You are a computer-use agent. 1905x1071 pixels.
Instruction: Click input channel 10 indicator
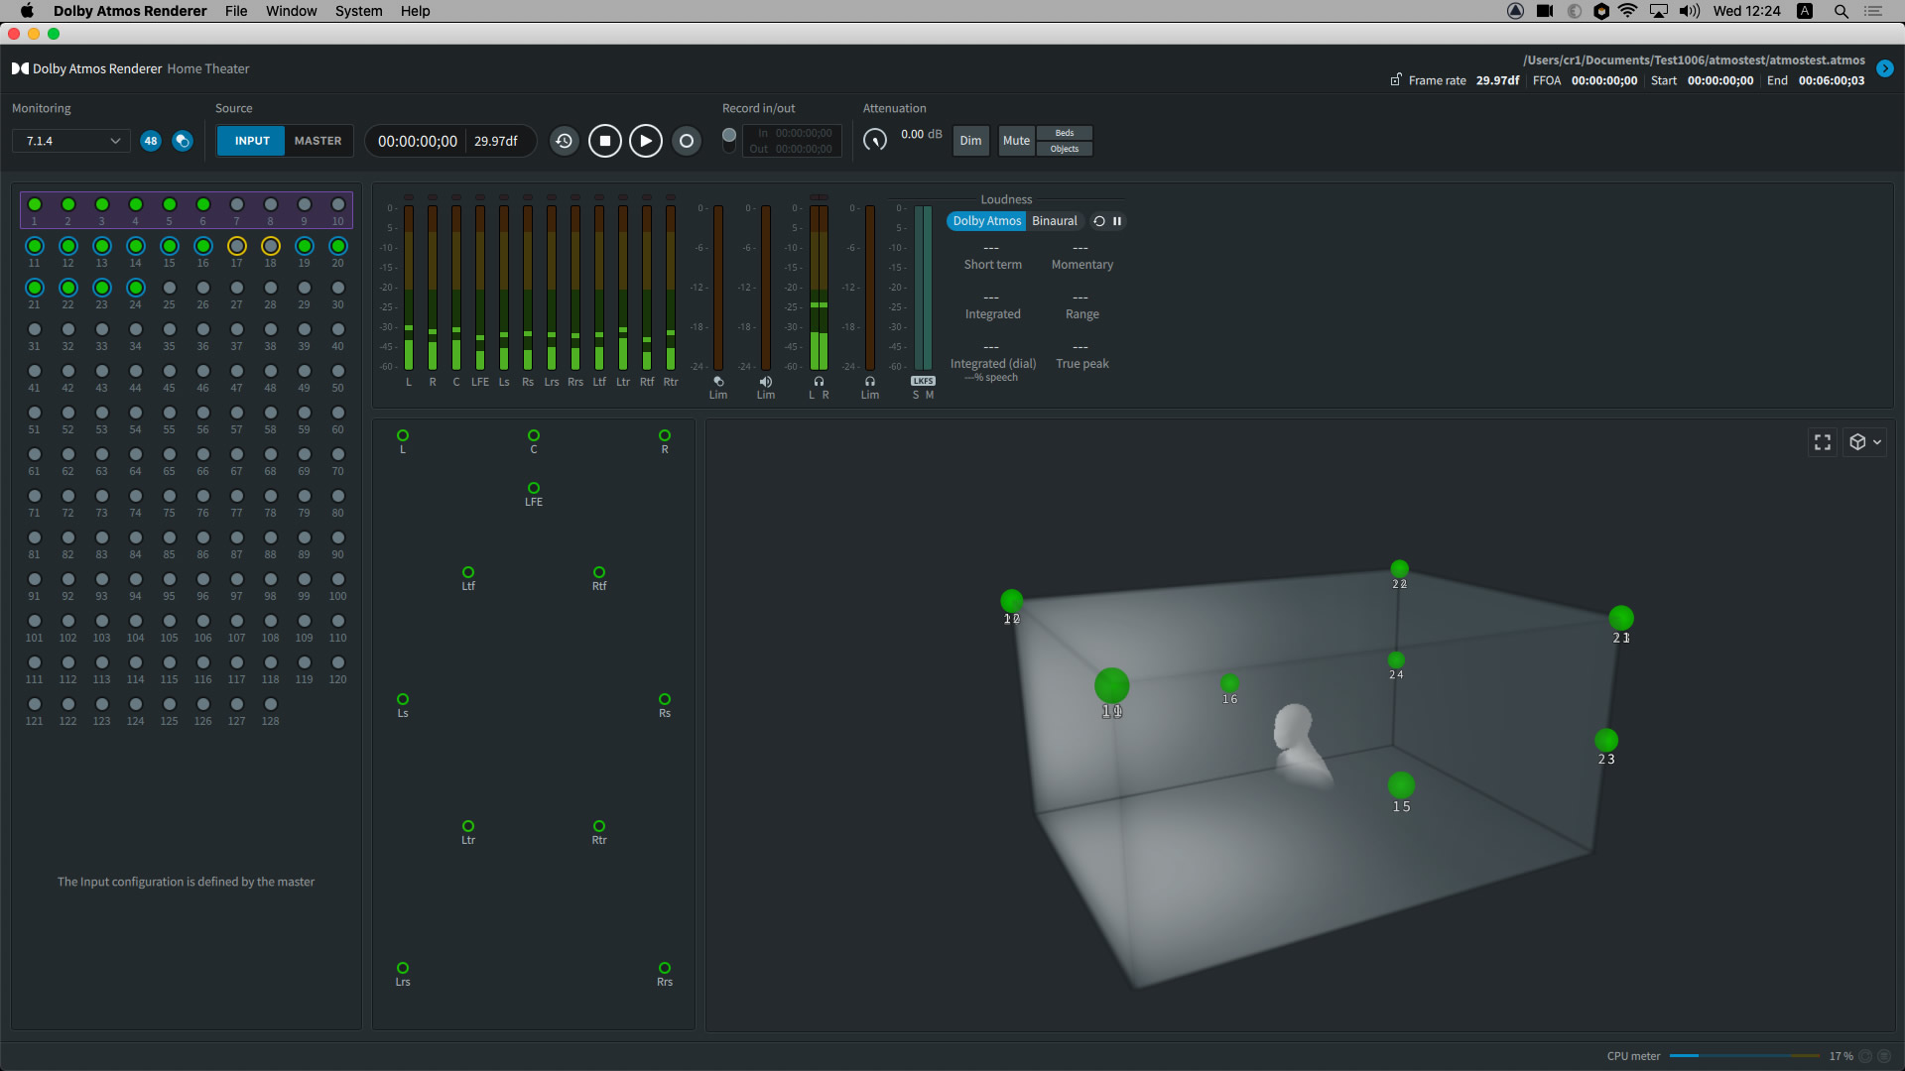click(338, 204)
